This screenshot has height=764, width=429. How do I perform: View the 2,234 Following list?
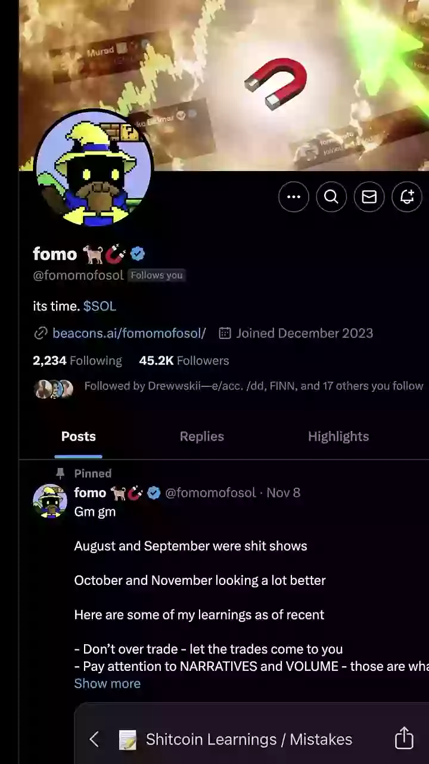[77, 361]
